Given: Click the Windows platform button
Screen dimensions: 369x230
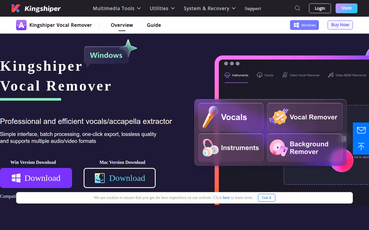Looking at the screenshot, I should [x=304, y=25].
